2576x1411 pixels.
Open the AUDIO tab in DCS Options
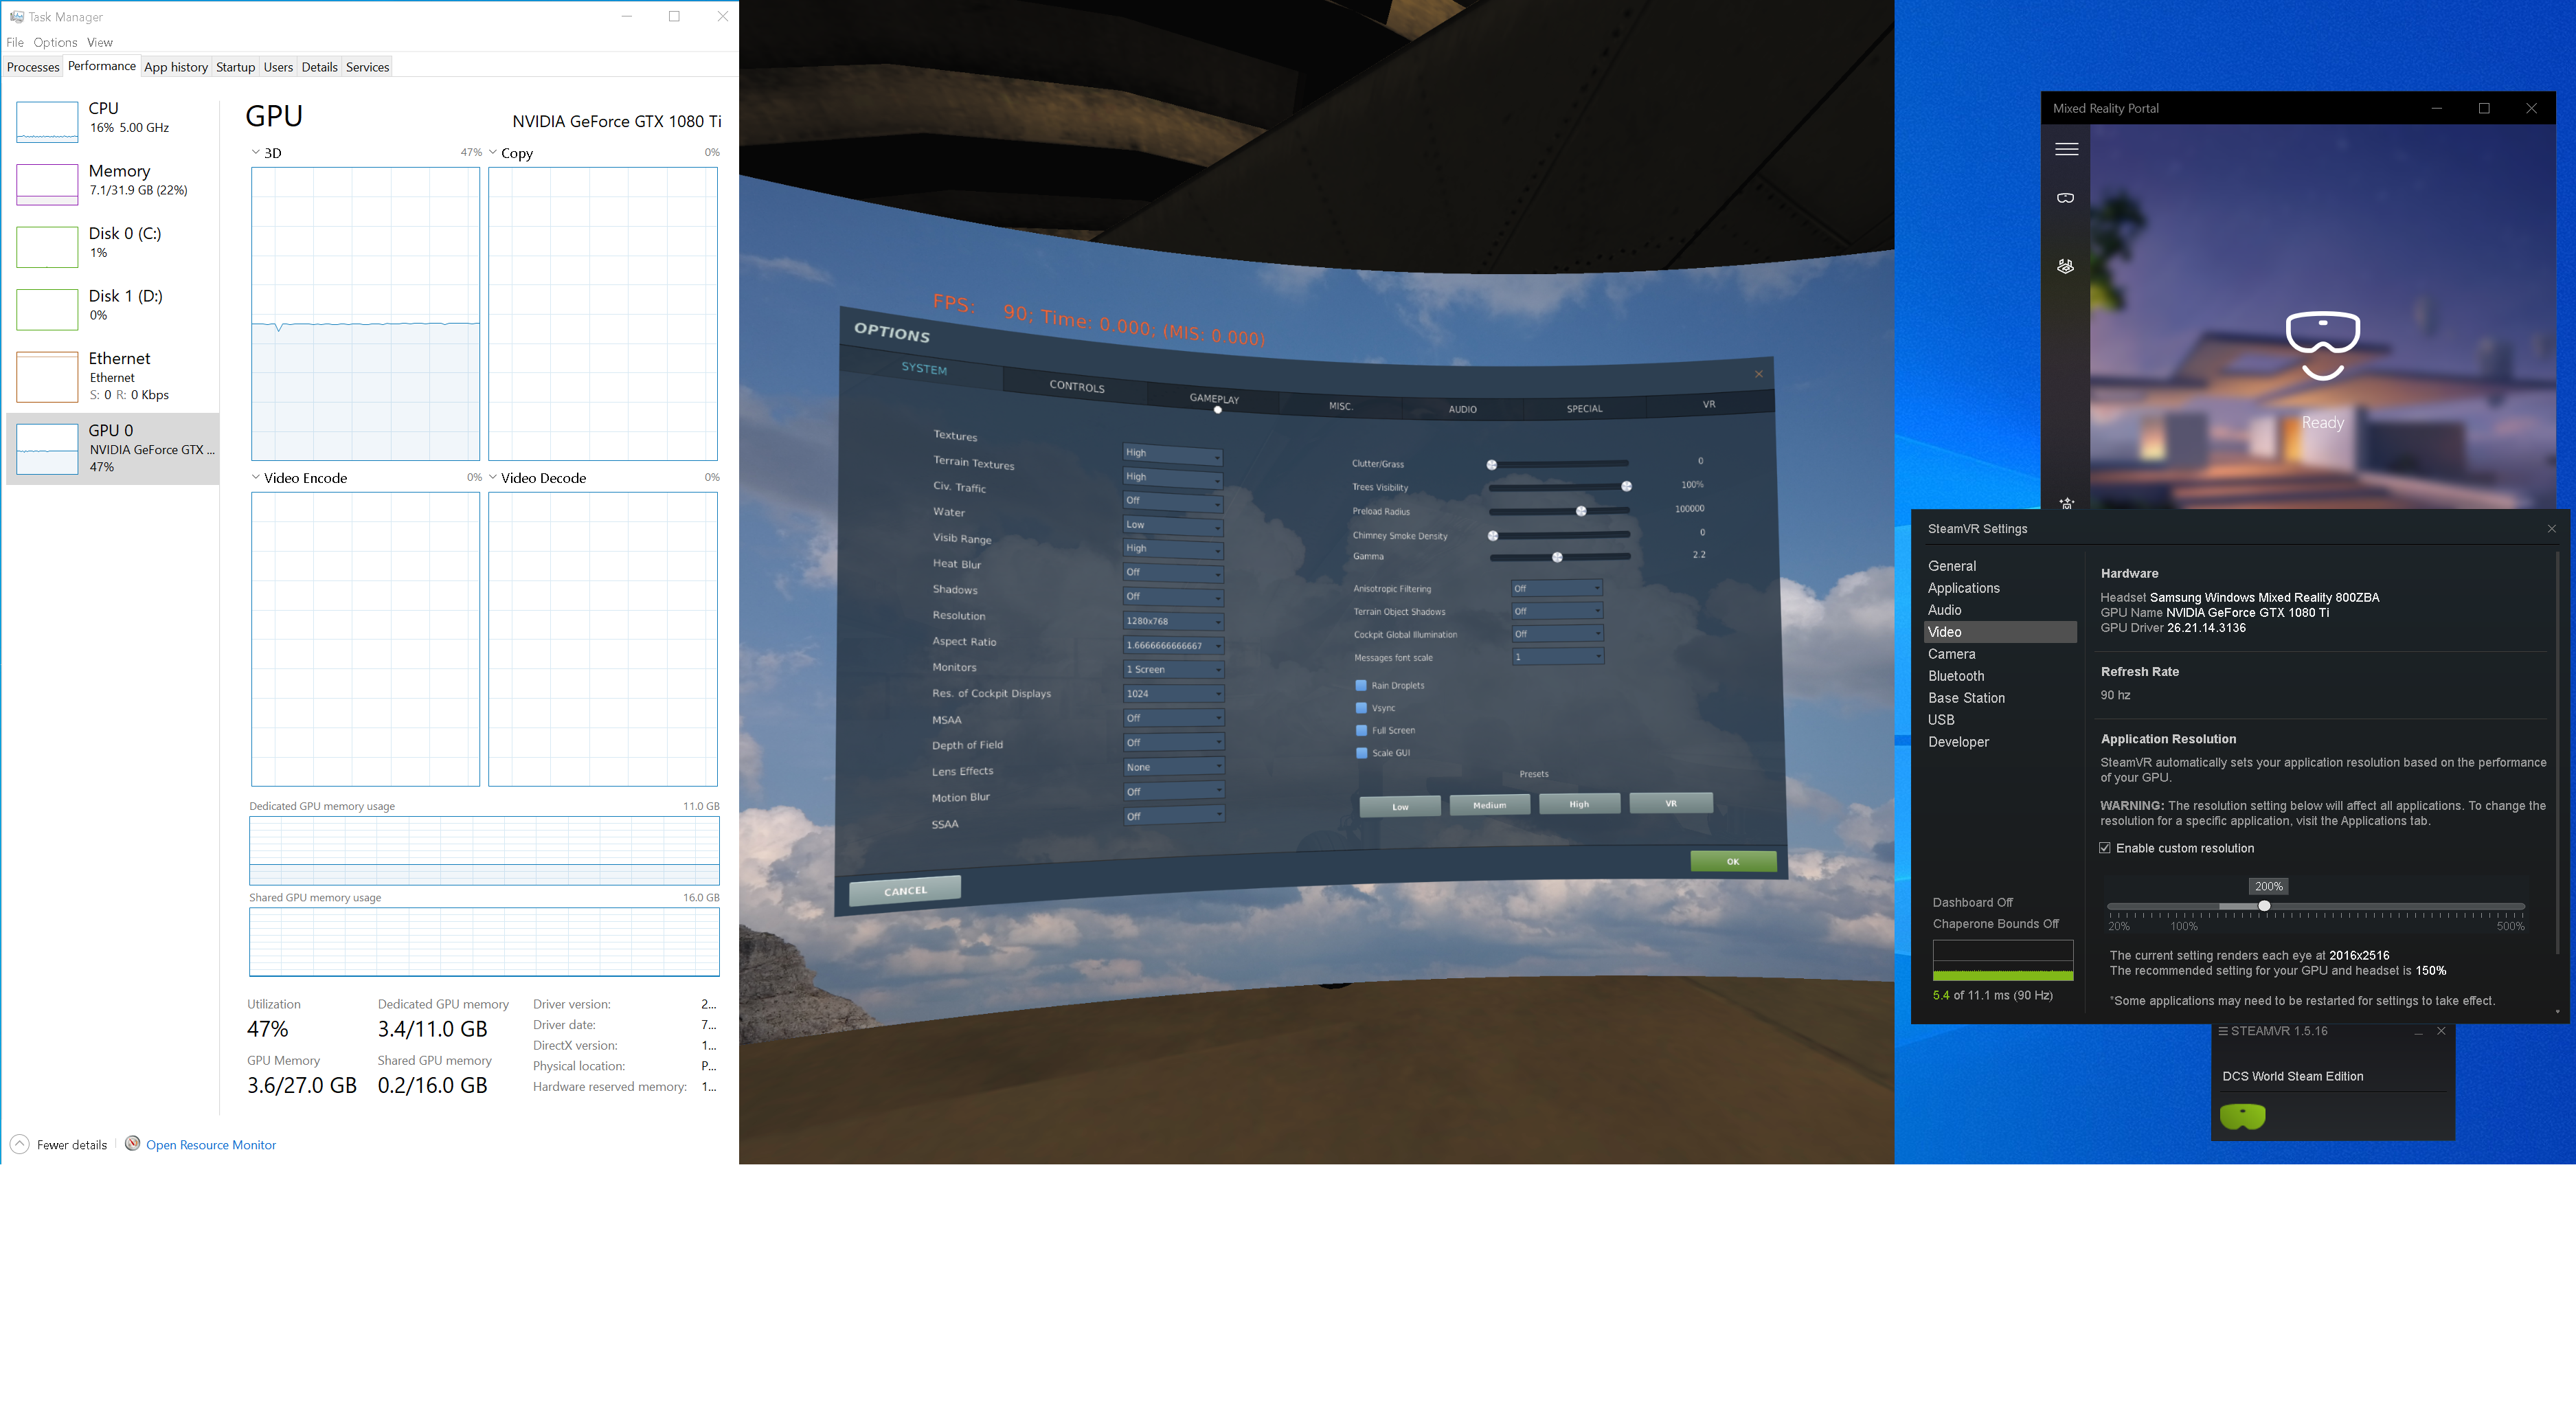pos(1462,409)
